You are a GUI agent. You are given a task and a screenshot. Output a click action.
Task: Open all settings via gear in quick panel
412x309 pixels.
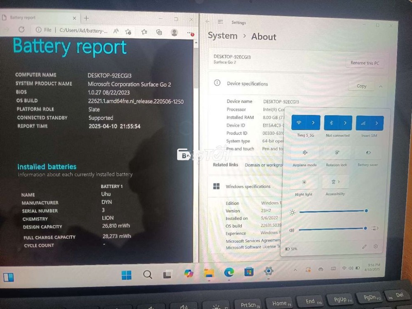pos(375,246)
